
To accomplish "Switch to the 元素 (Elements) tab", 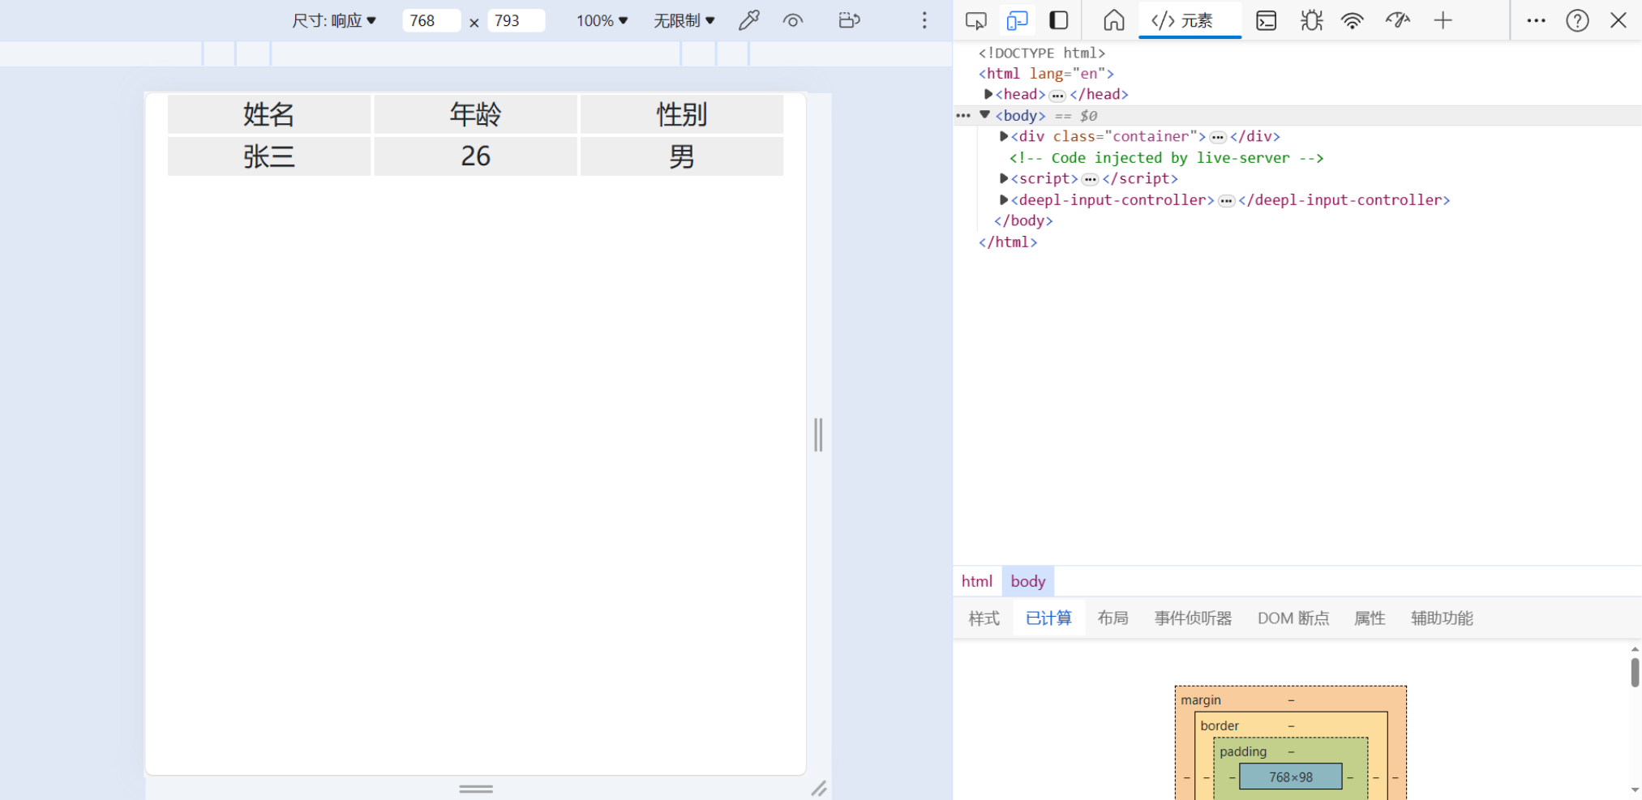I will 1190,20.
